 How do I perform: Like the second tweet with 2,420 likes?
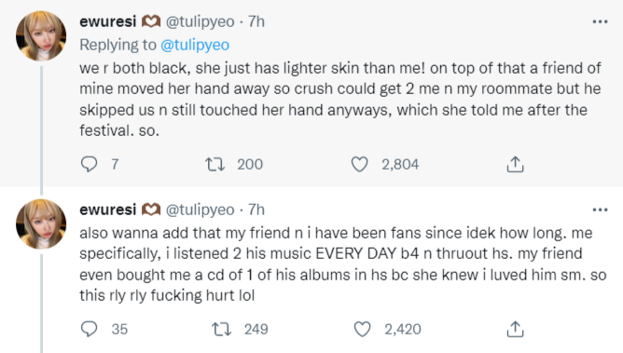[x=362, y=329]
